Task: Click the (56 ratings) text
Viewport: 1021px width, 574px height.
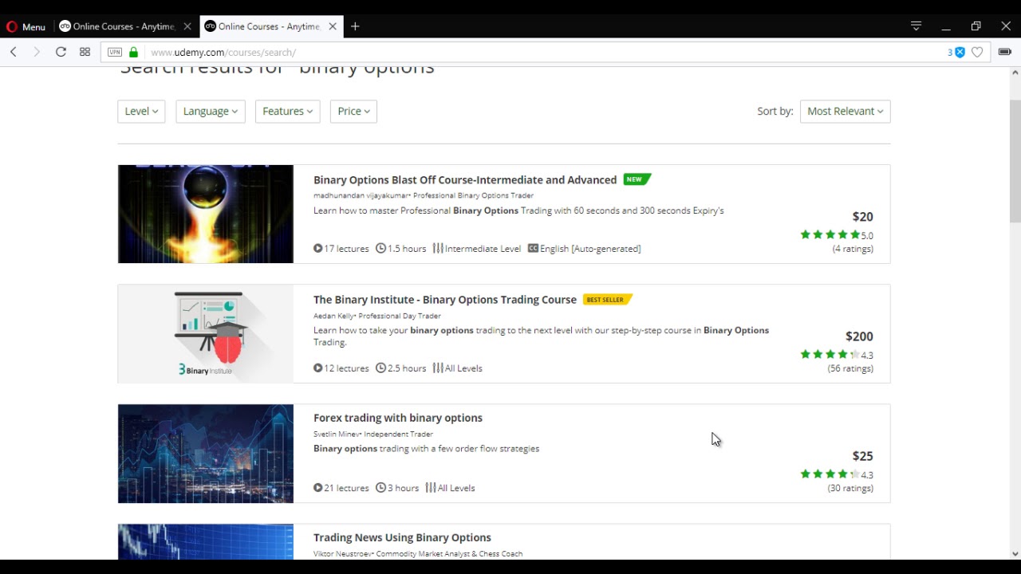Action: [x=850, y=368]
